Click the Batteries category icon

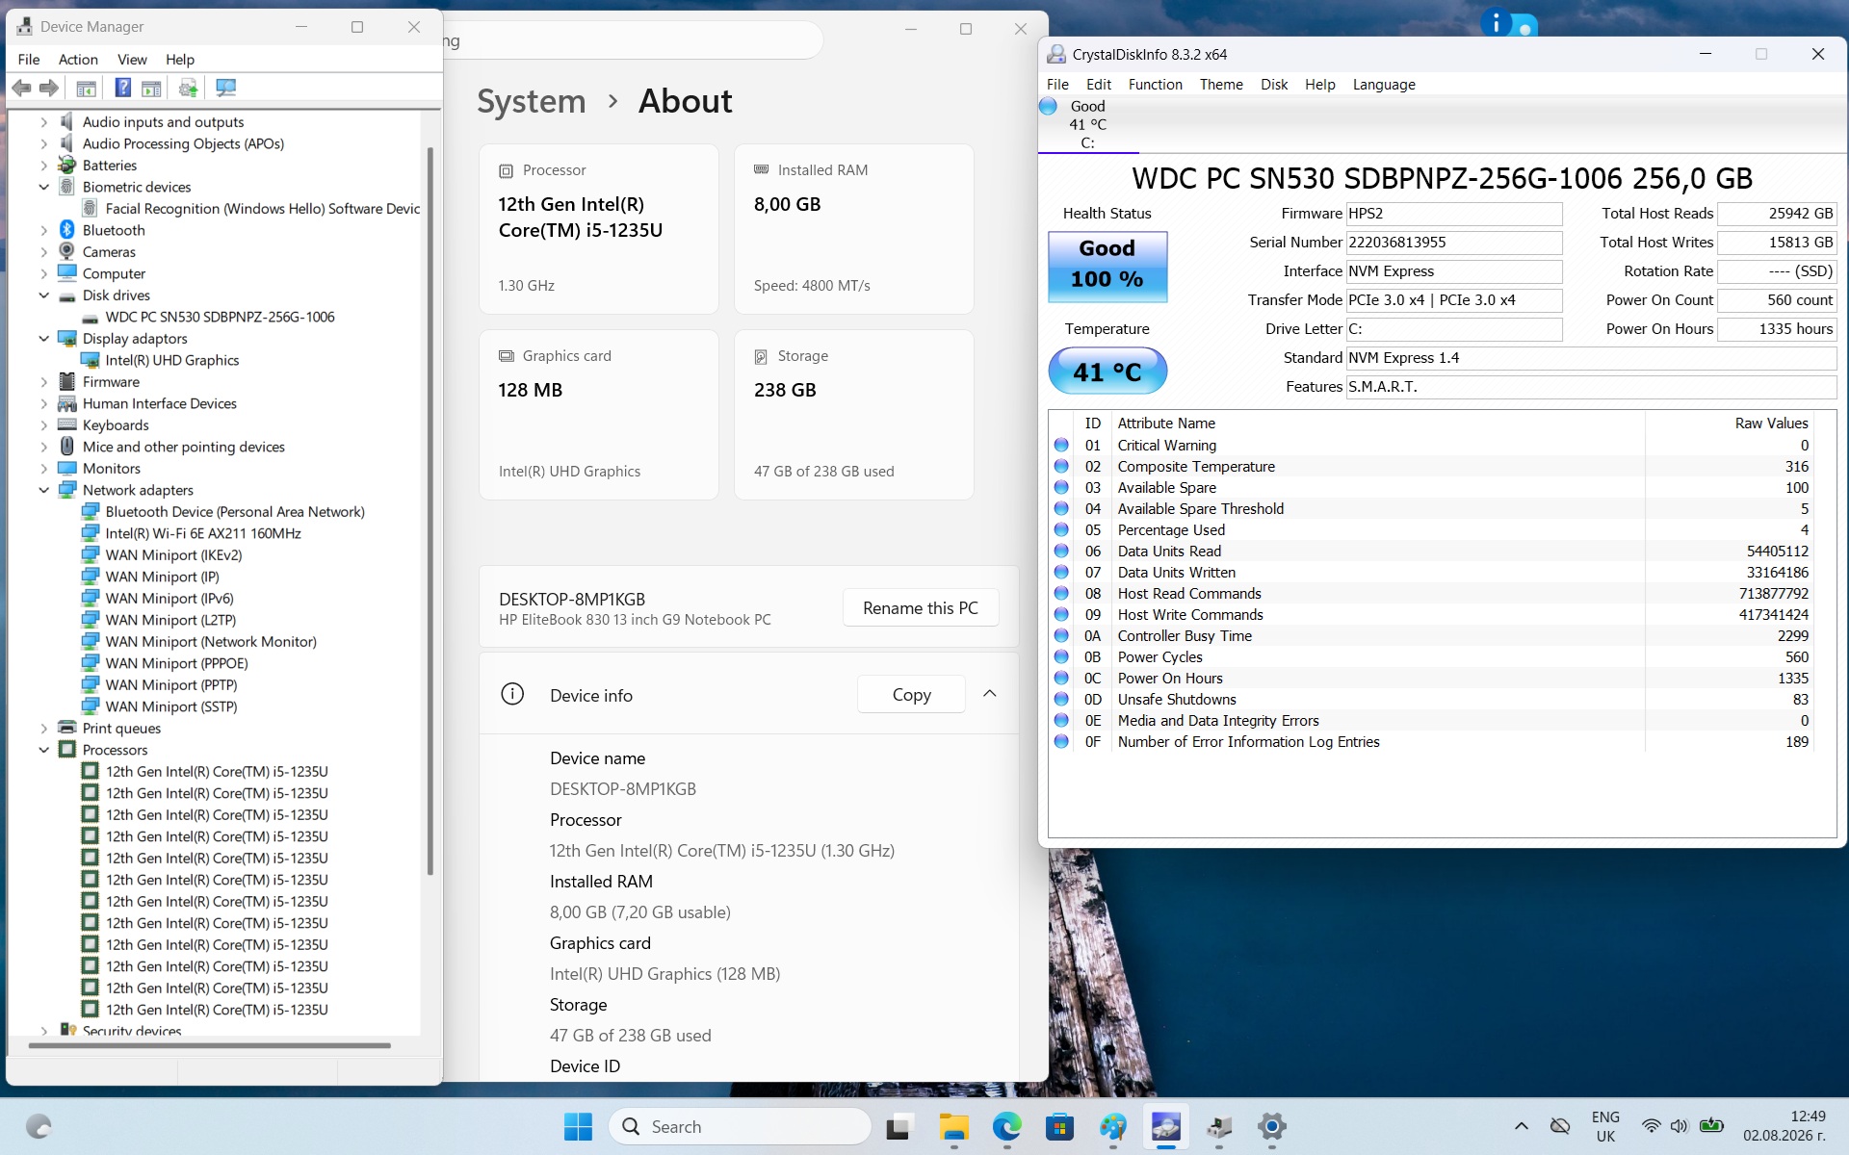66,165
